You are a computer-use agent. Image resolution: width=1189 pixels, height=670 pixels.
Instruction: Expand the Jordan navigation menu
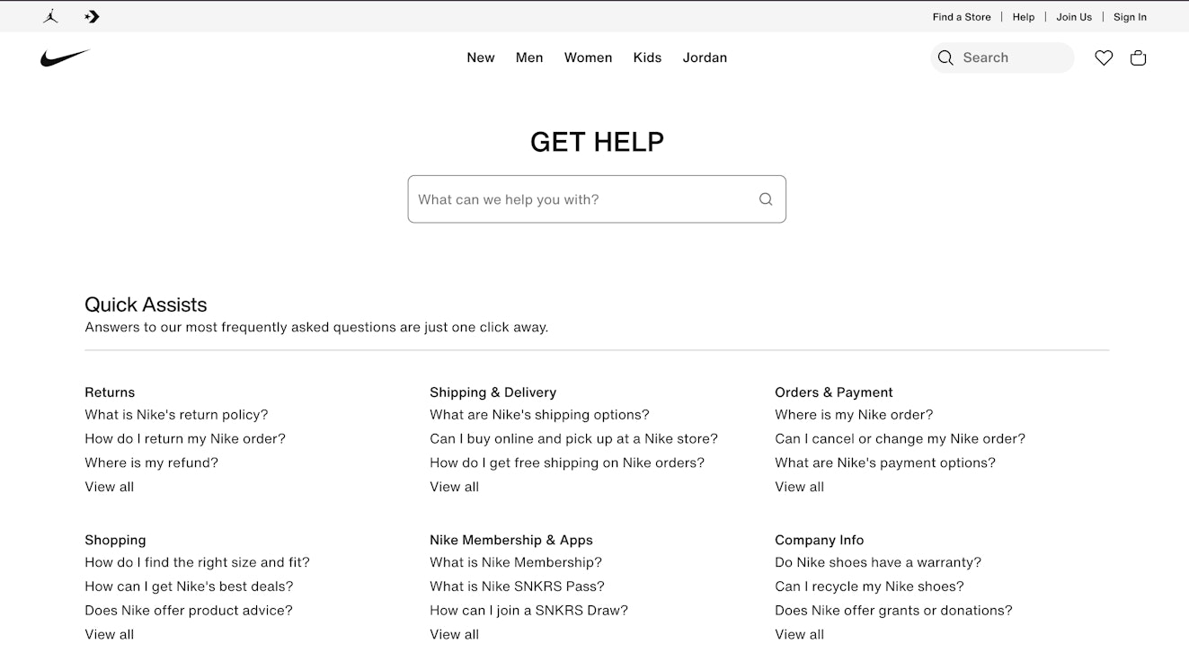(705, 57)
